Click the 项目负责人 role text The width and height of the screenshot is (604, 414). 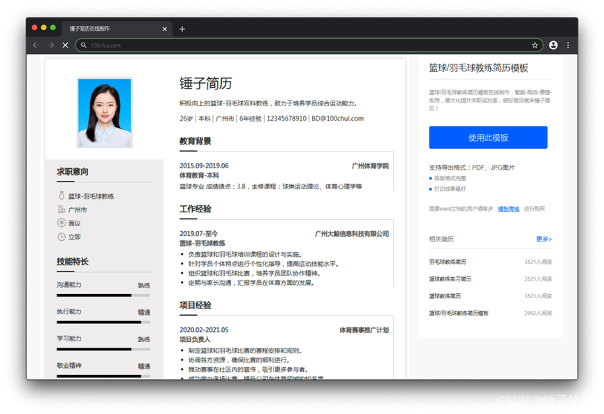[195, 340]
